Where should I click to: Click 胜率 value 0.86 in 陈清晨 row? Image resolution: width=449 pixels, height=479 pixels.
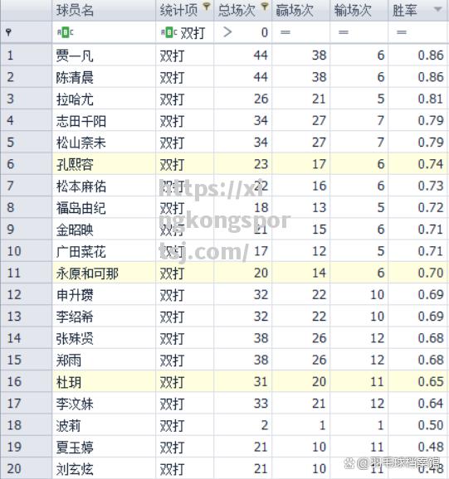(x=431, y=77)
